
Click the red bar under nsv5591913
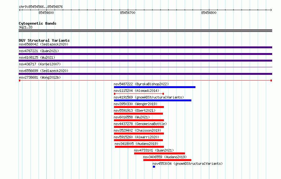139,114
